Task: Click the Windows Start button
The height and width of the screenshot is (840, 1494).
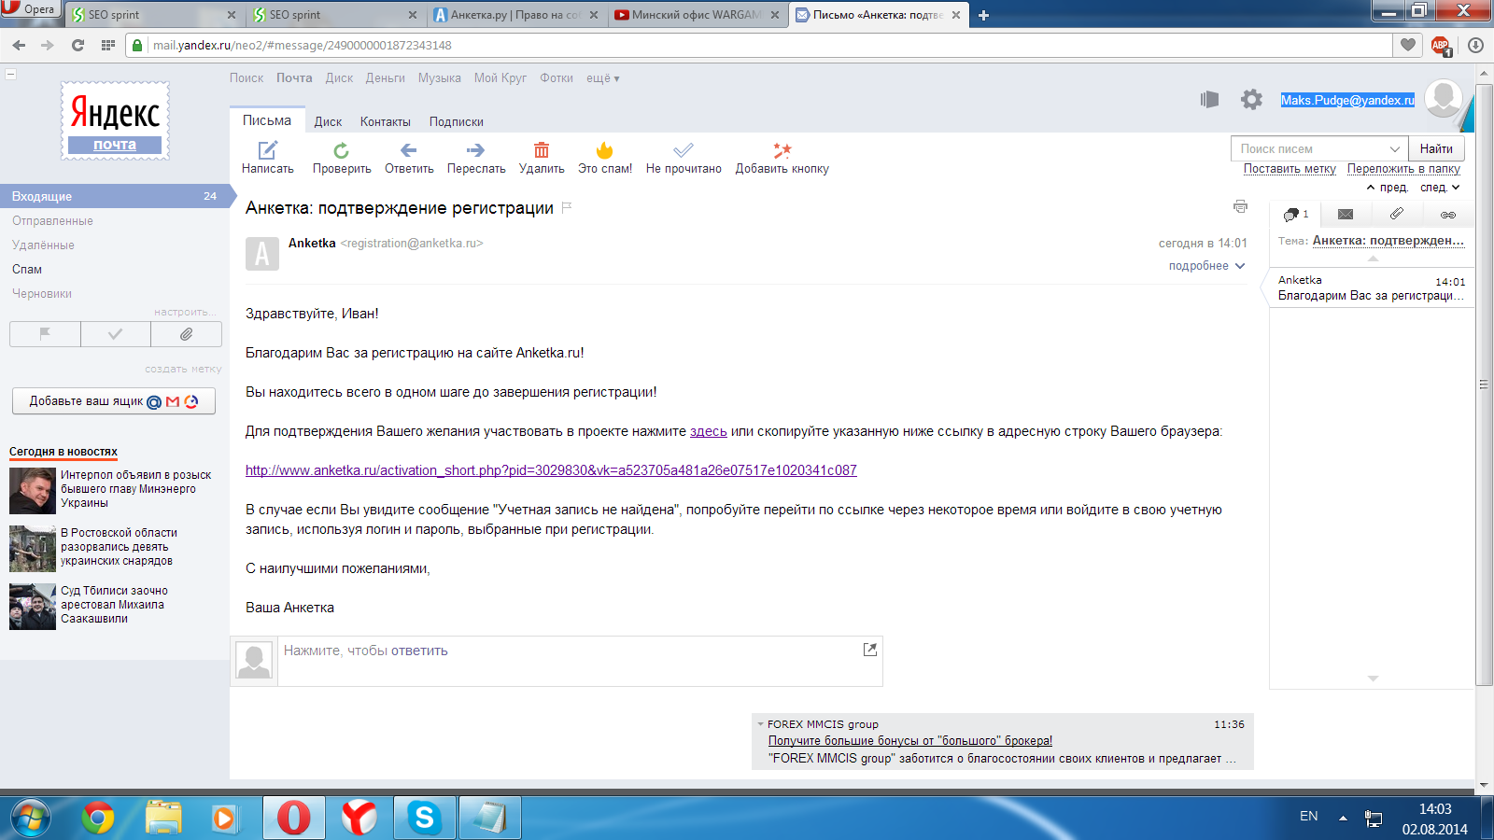Action: coord(31,818)
